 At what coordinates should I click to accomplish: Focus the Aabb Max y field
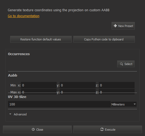coord(78,92)
